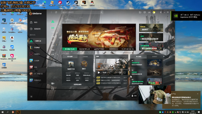Screen dimensions: 202x114
Task: Toggle video fullscreen
Action: 124,73
